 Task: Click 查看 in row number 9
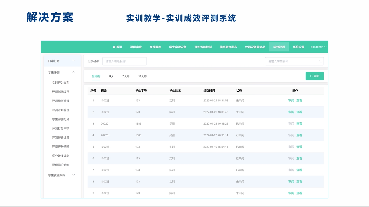tap(299, 193)
